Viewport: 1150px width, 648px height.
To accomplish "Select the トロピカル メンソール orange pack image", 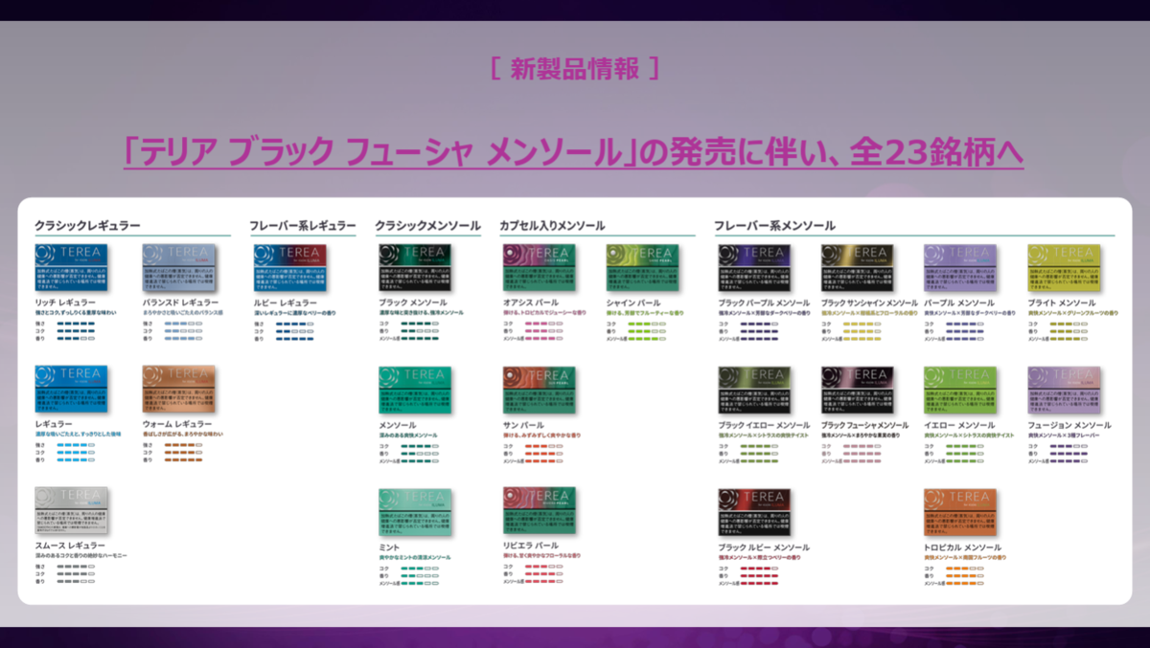I will (x=960, y=511).
